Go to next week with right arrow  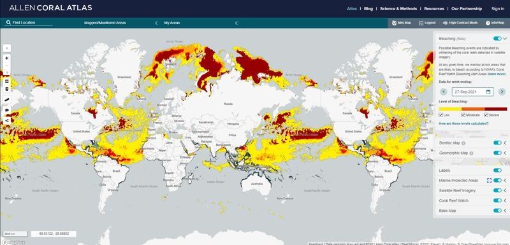502,92
